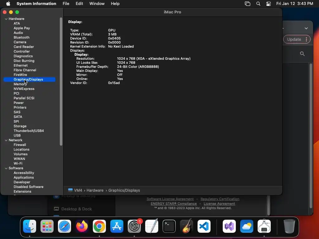Select NVMExpress in the sidebar
Viewport: 319px width, 239px height.
tap(24, 89)
